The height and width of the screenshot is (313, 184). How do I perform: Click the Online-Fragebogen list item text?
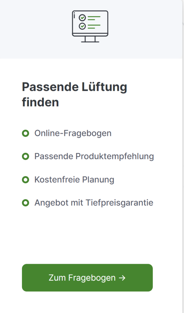click(x=73, y=133)
